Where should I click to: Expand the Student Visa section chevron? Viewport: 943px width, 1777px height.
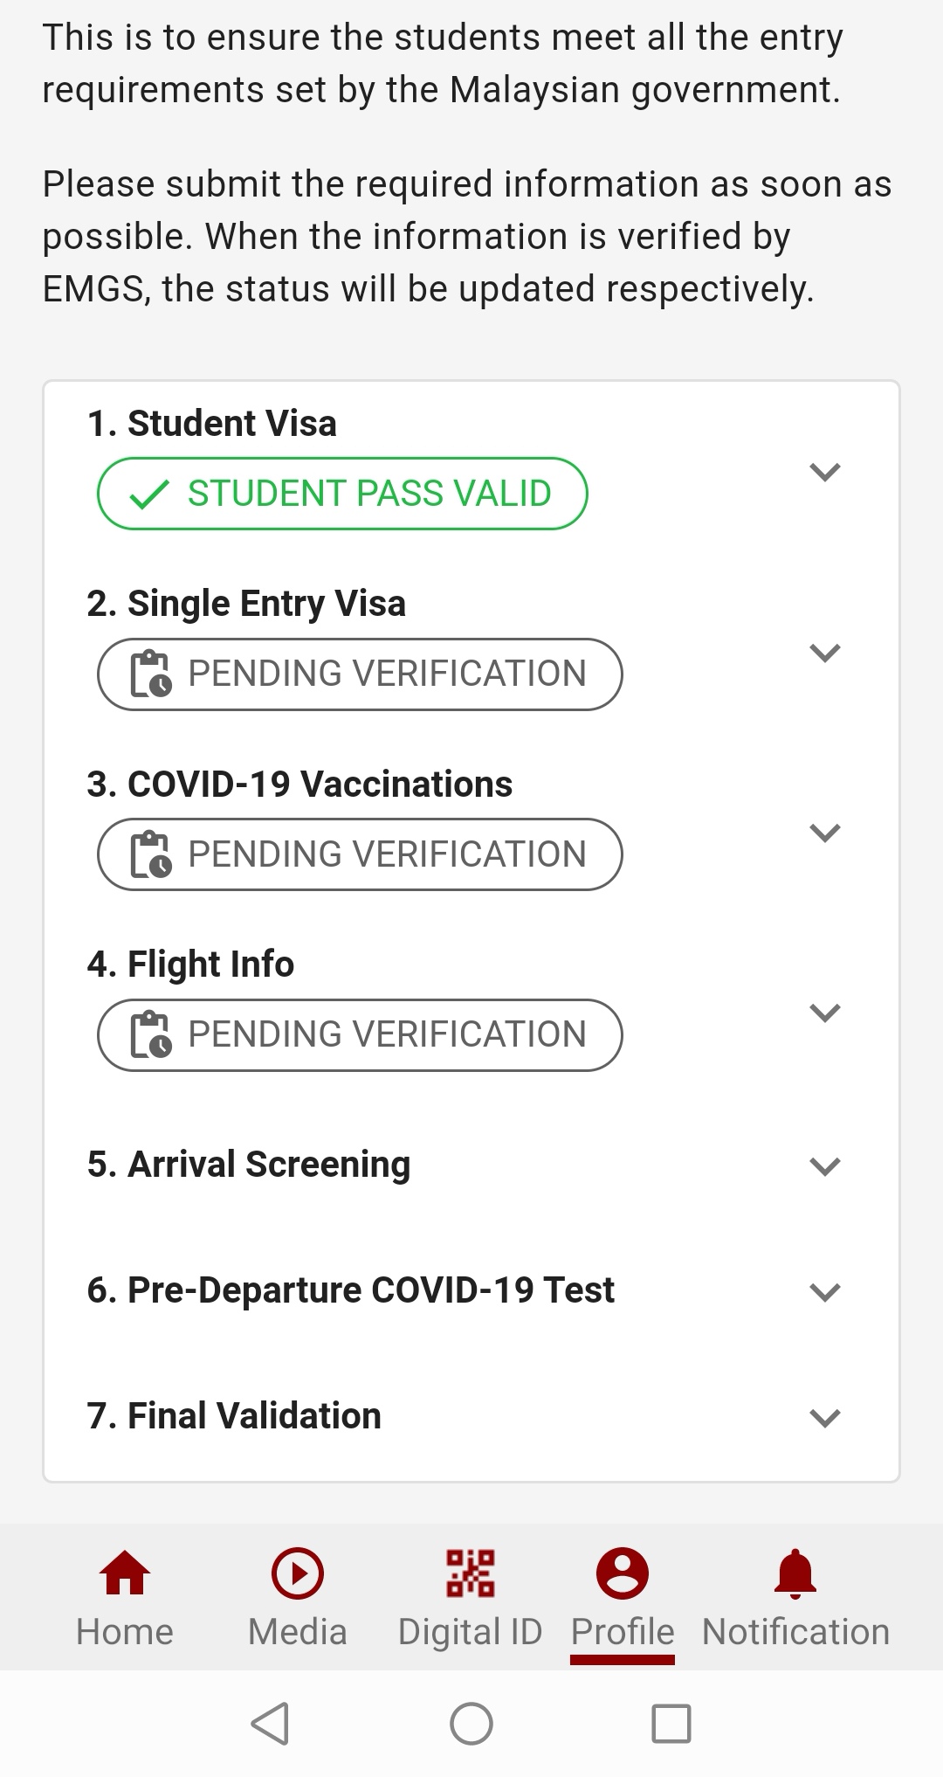(x=825, y=473)
